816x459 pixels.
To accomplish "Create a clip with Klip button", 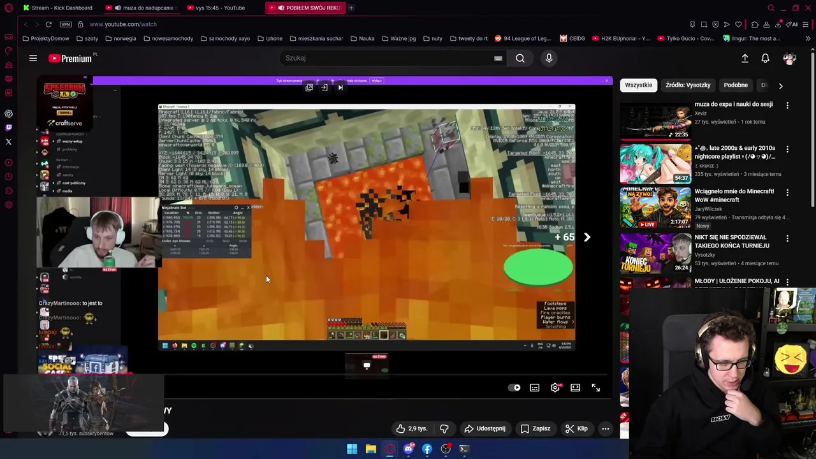I will [x=577, y=428].
